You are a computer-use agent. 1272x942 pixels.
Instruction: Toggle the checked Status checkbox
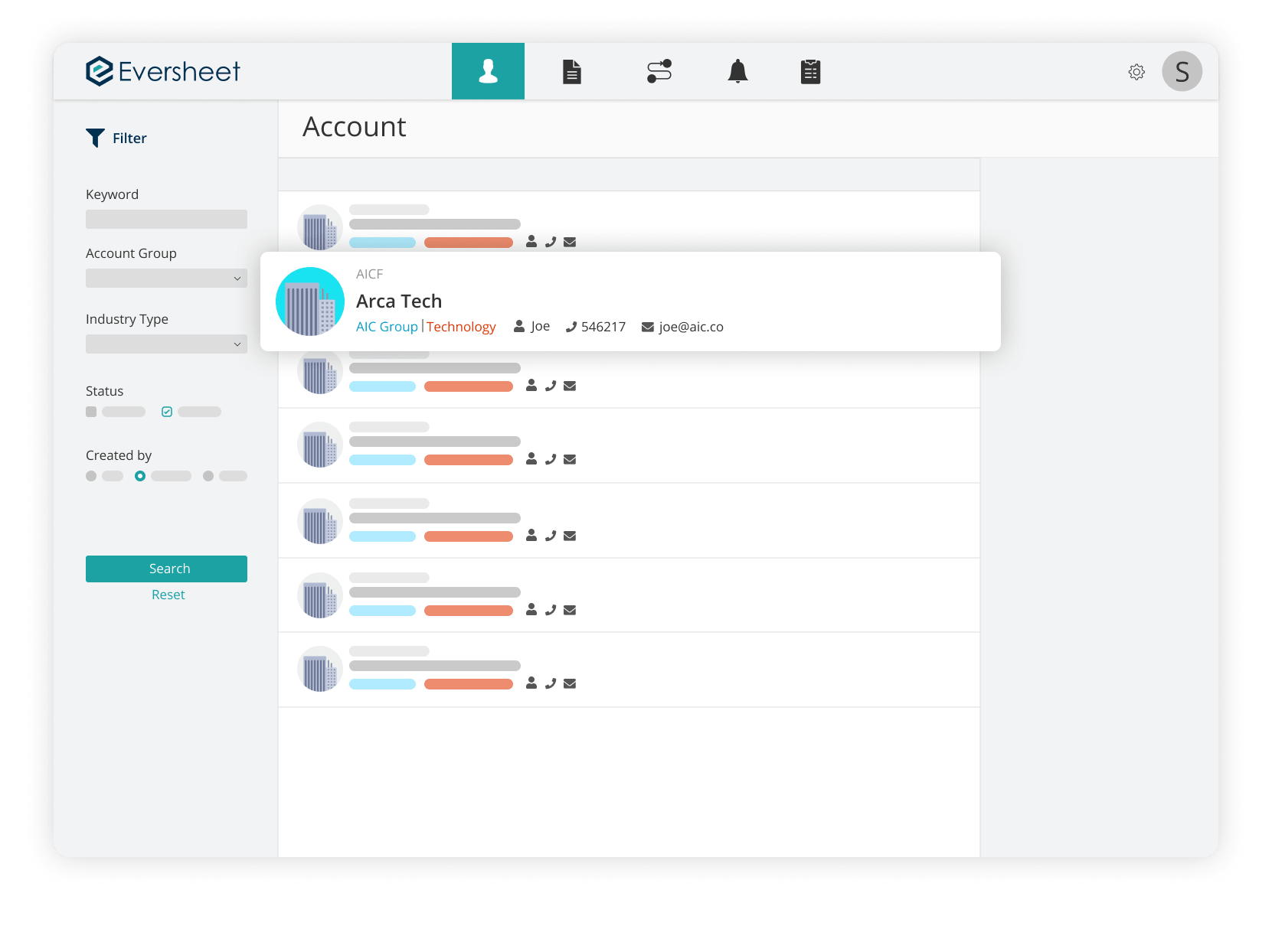[x=166, y=412]
